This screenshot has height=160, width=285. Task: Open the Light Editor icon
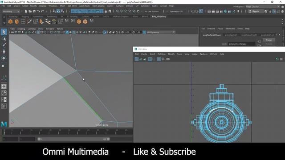tap(234, 11)
